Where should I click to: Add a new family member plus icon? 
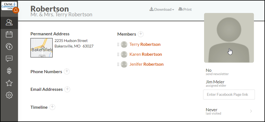141,34
